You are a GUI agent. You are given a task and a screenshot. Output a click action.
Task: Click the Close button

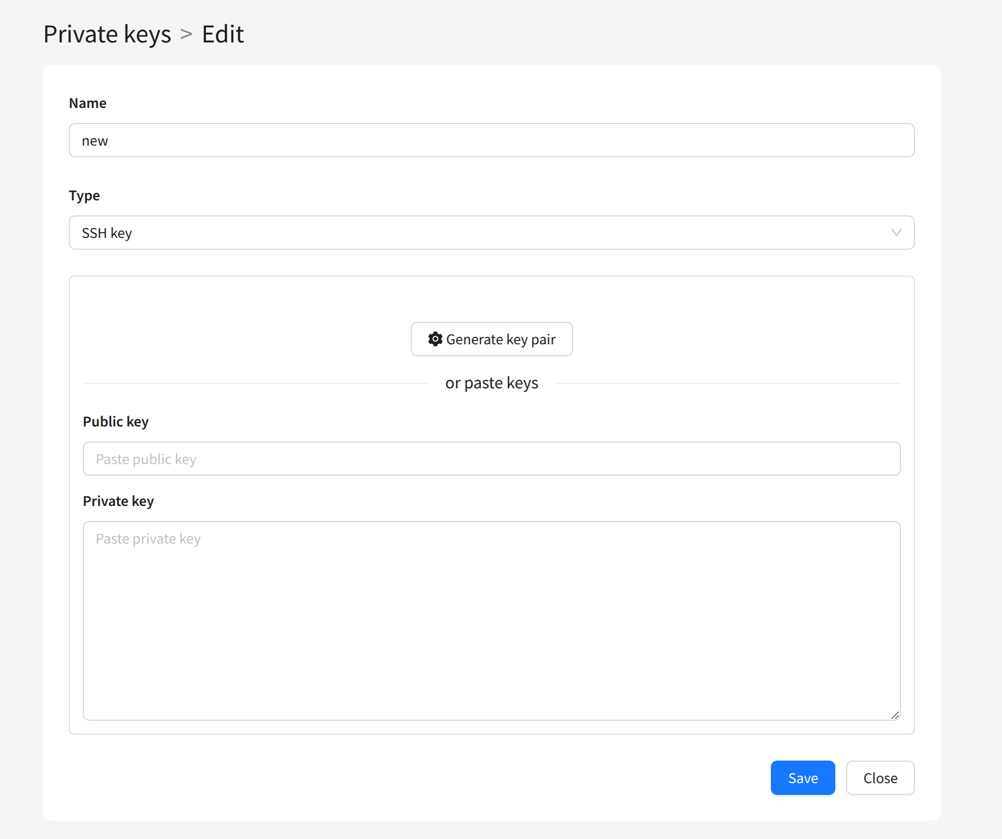pos(880,778)
